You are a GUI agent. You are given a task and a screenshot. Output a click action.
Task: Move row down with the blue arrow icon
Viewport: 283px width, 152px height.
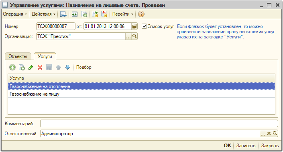pyautogui.click(x=67, y=67)
